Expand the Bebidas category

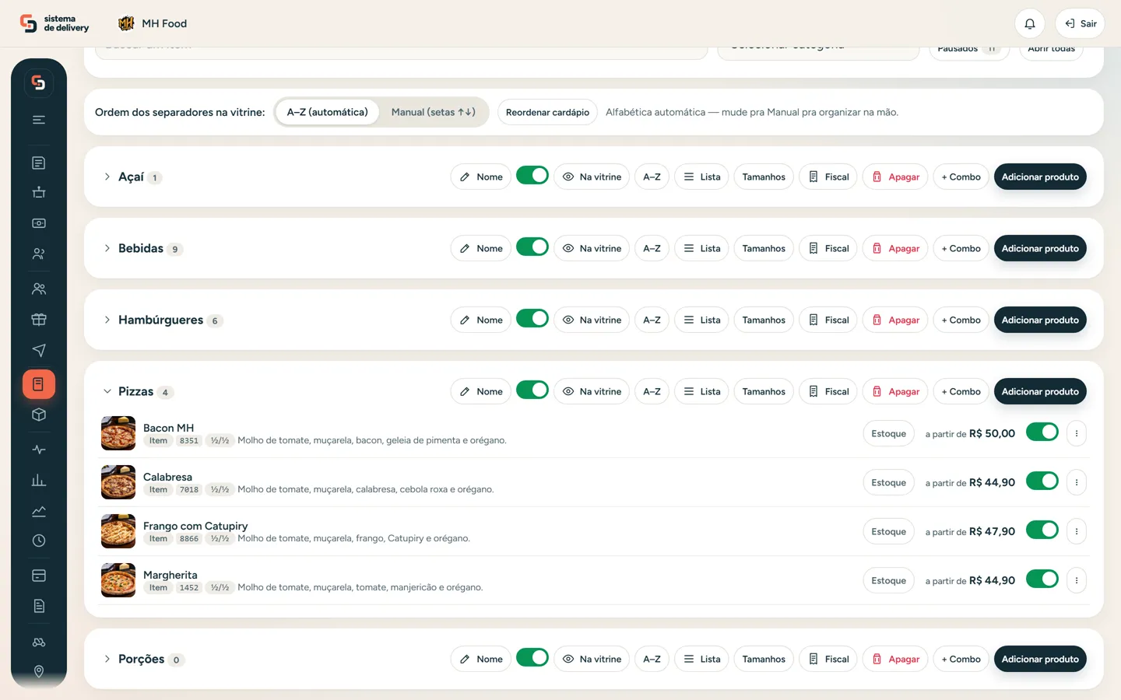pos(107,248)
